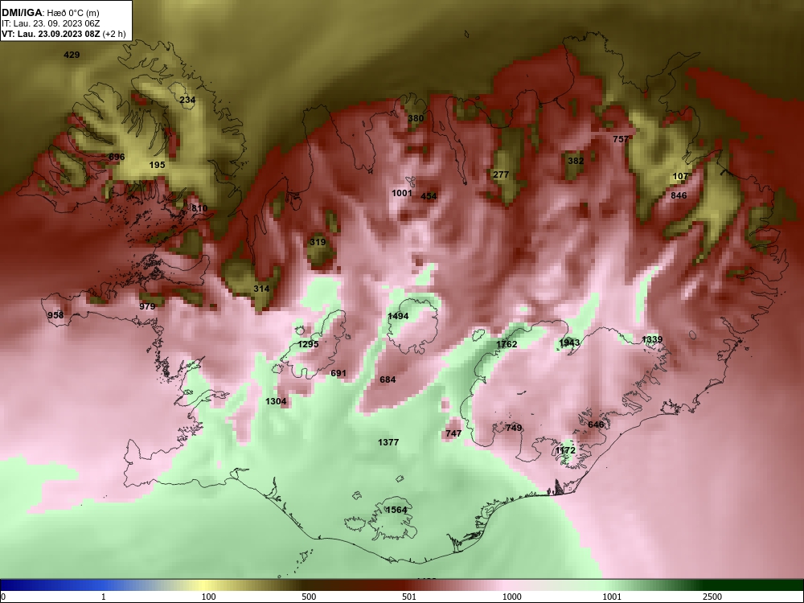This screenshot has width=804, height=603.
Task: Click the 500 tick on the color scale
Action: [x=309, y=597]
